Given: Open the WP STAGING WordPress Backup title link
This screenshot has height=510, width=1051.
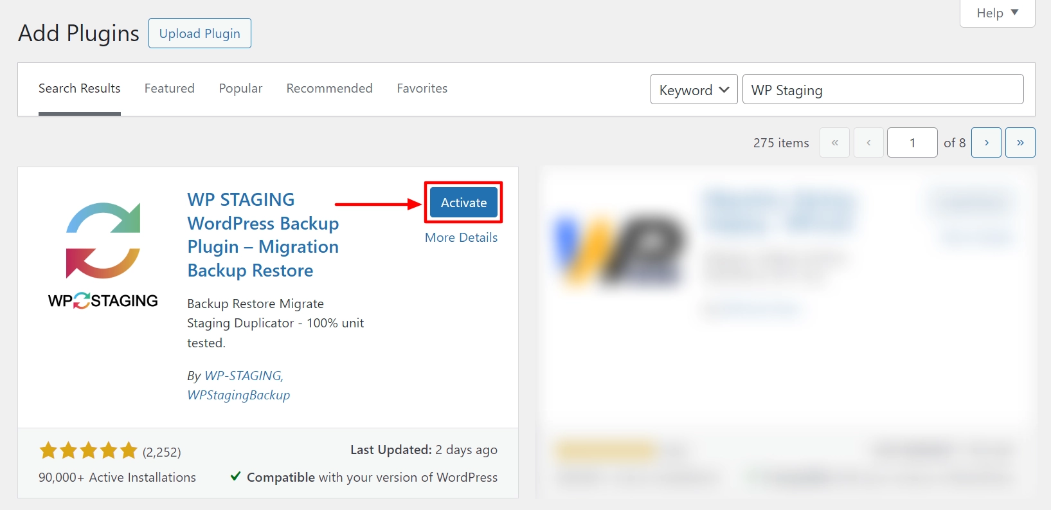Looking at the screenshot, I should [263, 235].
